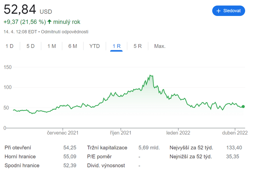The width and height of the screenshot is (253, 172).
Task: Click the green endpoint dot on chart
Action: point(243,106)
